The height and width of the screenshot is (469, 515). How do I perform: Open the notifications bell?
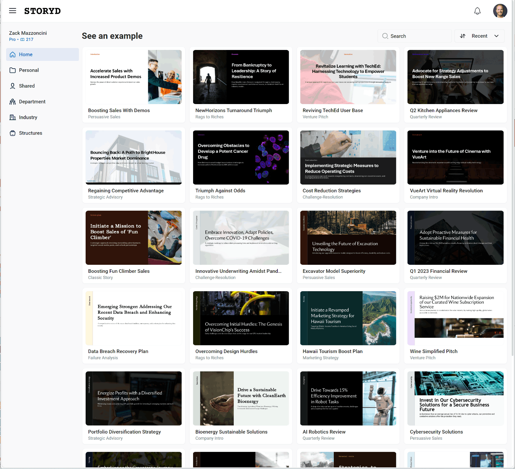pyautogui.click(x=478, y=11)
